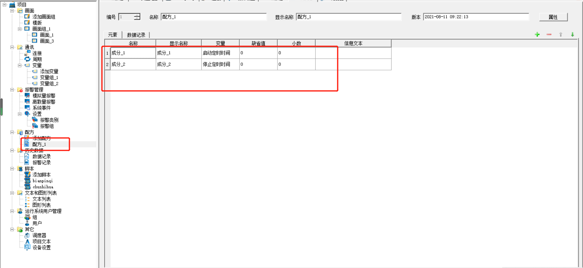
Task: Open 系统事件 item
Action: 42,108
